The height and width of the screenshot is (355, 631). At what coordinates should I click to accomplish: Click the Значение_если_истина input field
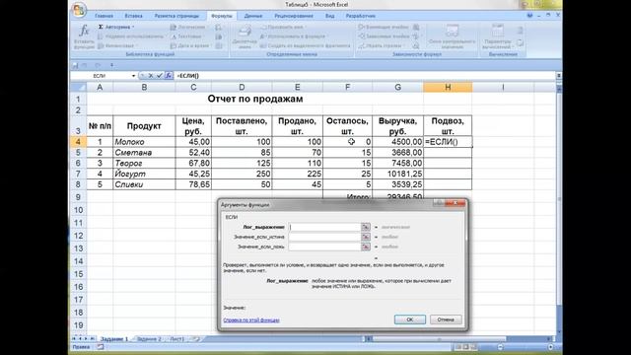pyautogui.click(x=324, y=237)
